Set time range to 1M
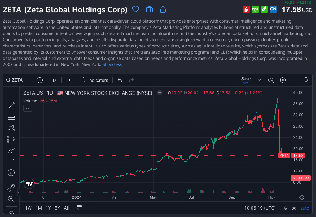Screen dimensions: 316x217 [x=38, y=208]
